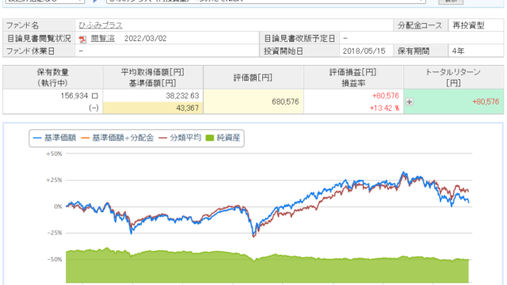Toggle the 分類平均 series in legend
This screenshot has height=285, width=507.
pos(180,138)
